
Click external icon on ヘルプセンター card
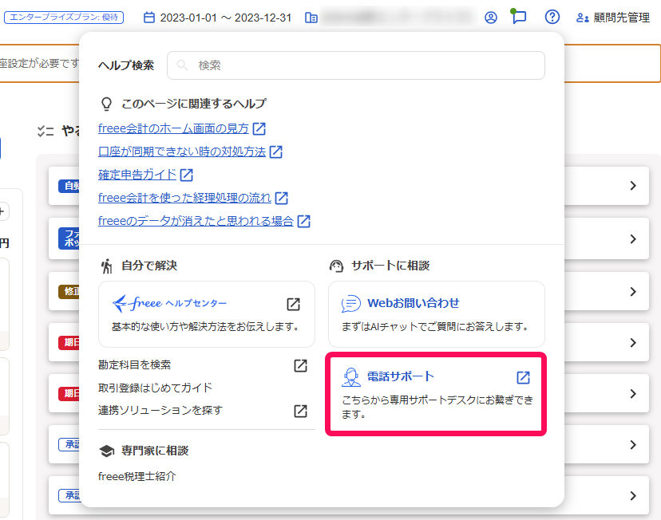[x=294, y=304]
